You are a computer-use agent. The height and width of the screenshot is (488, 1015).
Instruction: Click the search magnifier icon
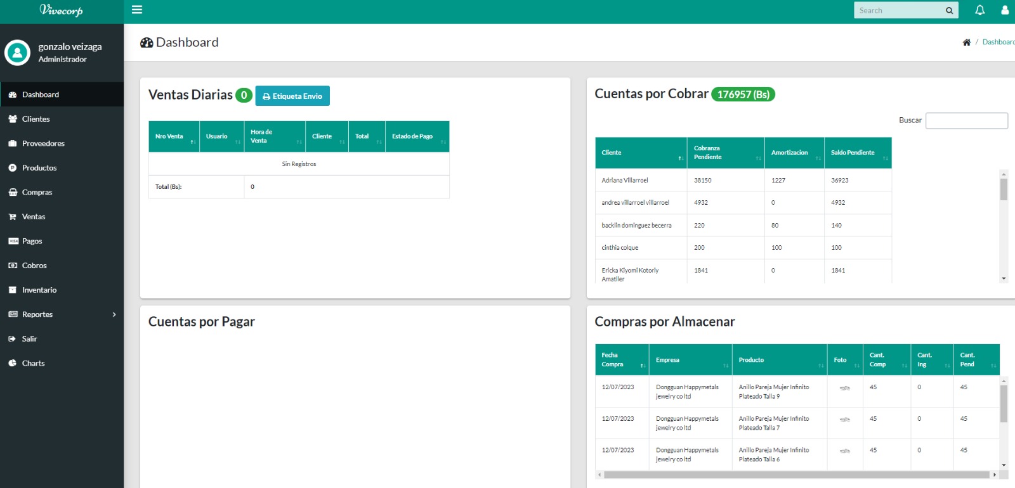coord(949,10)
